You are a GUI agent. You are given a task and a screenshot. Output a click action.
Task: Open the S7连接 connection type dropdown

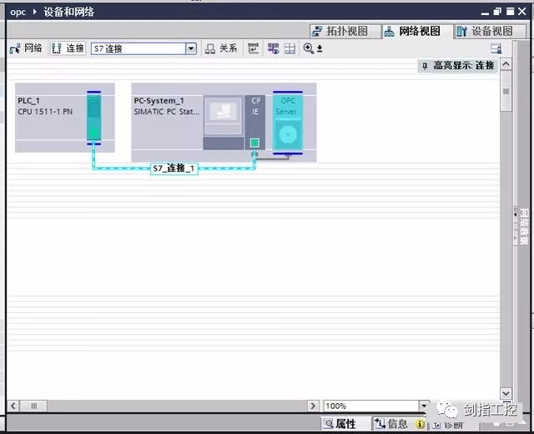(x=191, y=49)
